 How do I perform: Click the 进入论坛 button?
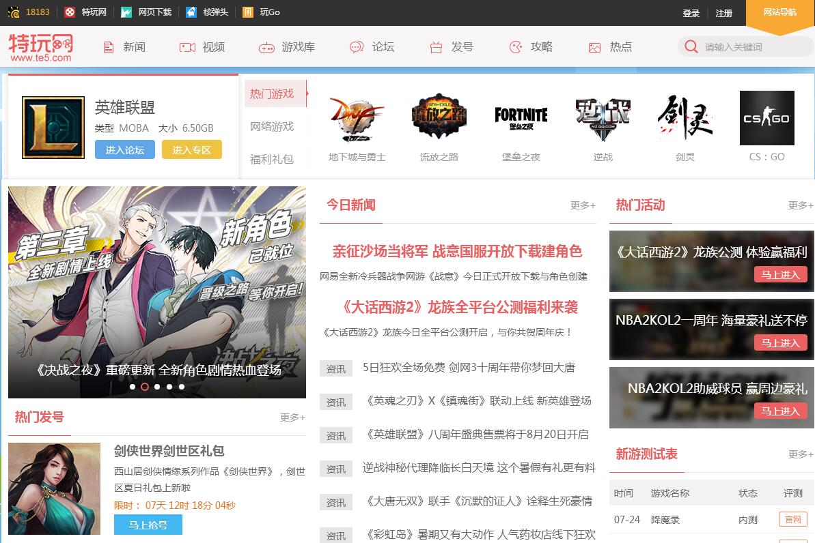125,150
